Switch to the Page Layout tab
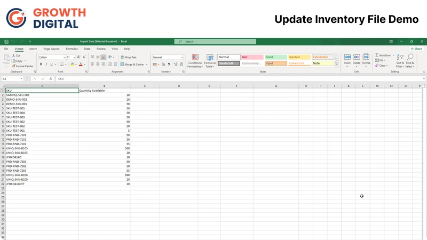The width and height of the screenshot is (427, 240). point(51,49)
